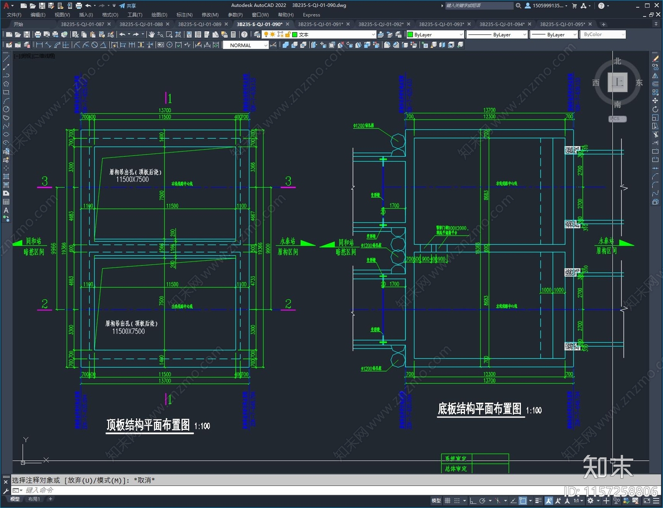Click the account name 1505999135 button
This screenshot has width=663, height=508.
[x=546, y=6]
